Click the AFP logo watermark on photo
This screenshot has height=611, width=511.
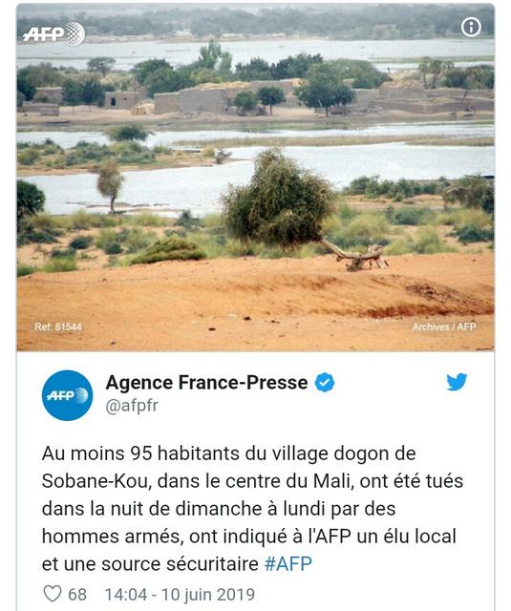pos(53,34)
